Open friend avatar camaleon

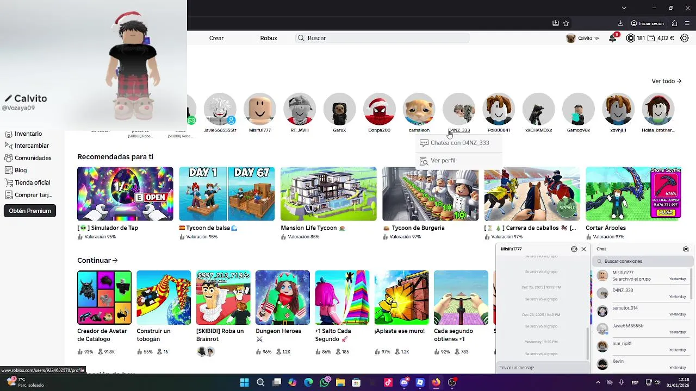click(419, 109)
